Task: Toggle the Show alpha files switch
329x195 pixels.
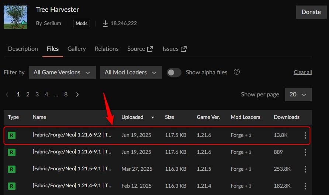Action: pyautogui.click(x=174, y=72)
